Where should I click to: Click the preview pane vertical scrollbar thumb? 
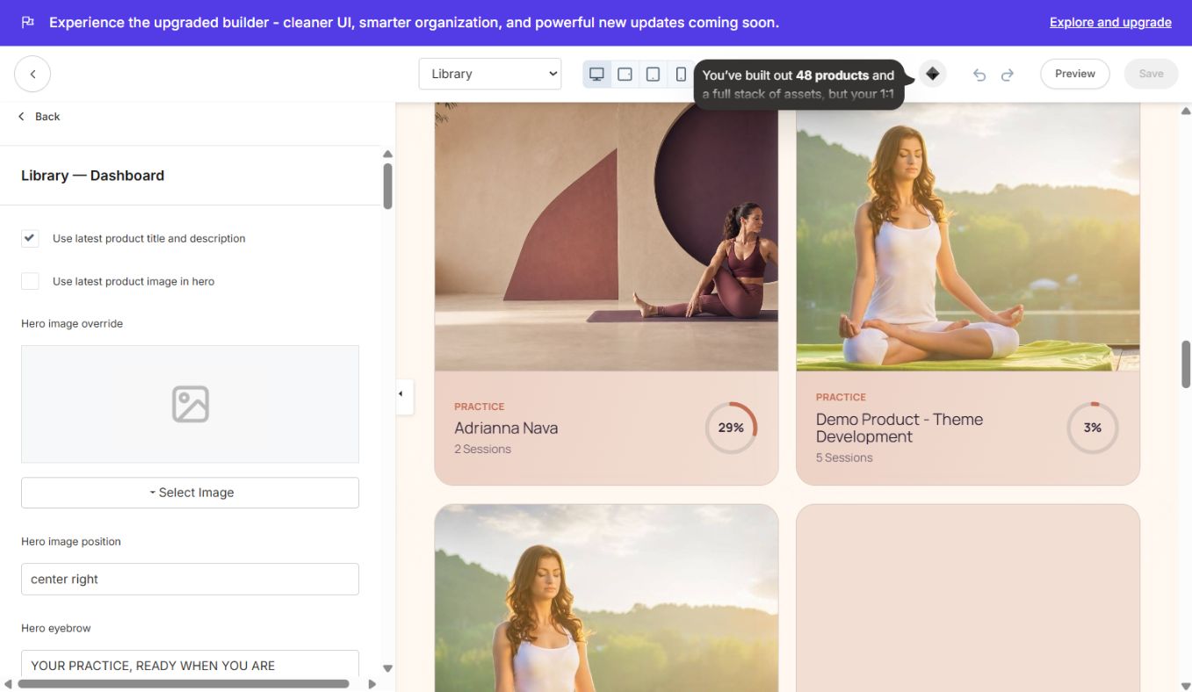coord(1186,364)
